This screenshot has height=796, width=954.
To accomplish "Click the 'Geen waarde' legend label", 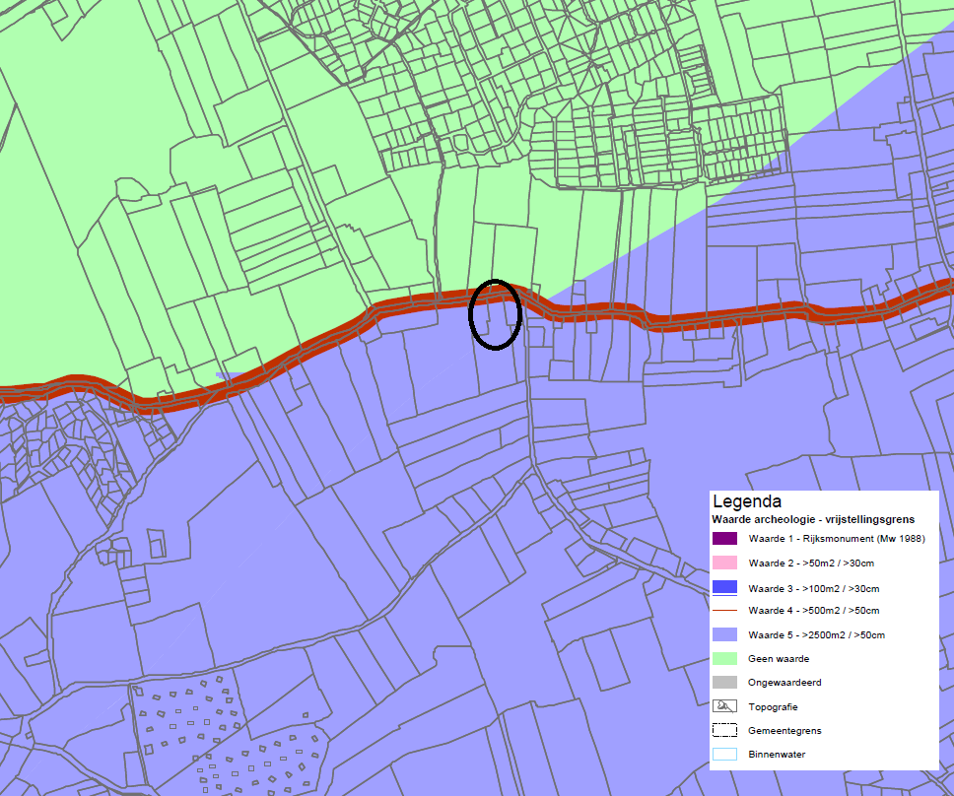I will [x=779, y=658].
